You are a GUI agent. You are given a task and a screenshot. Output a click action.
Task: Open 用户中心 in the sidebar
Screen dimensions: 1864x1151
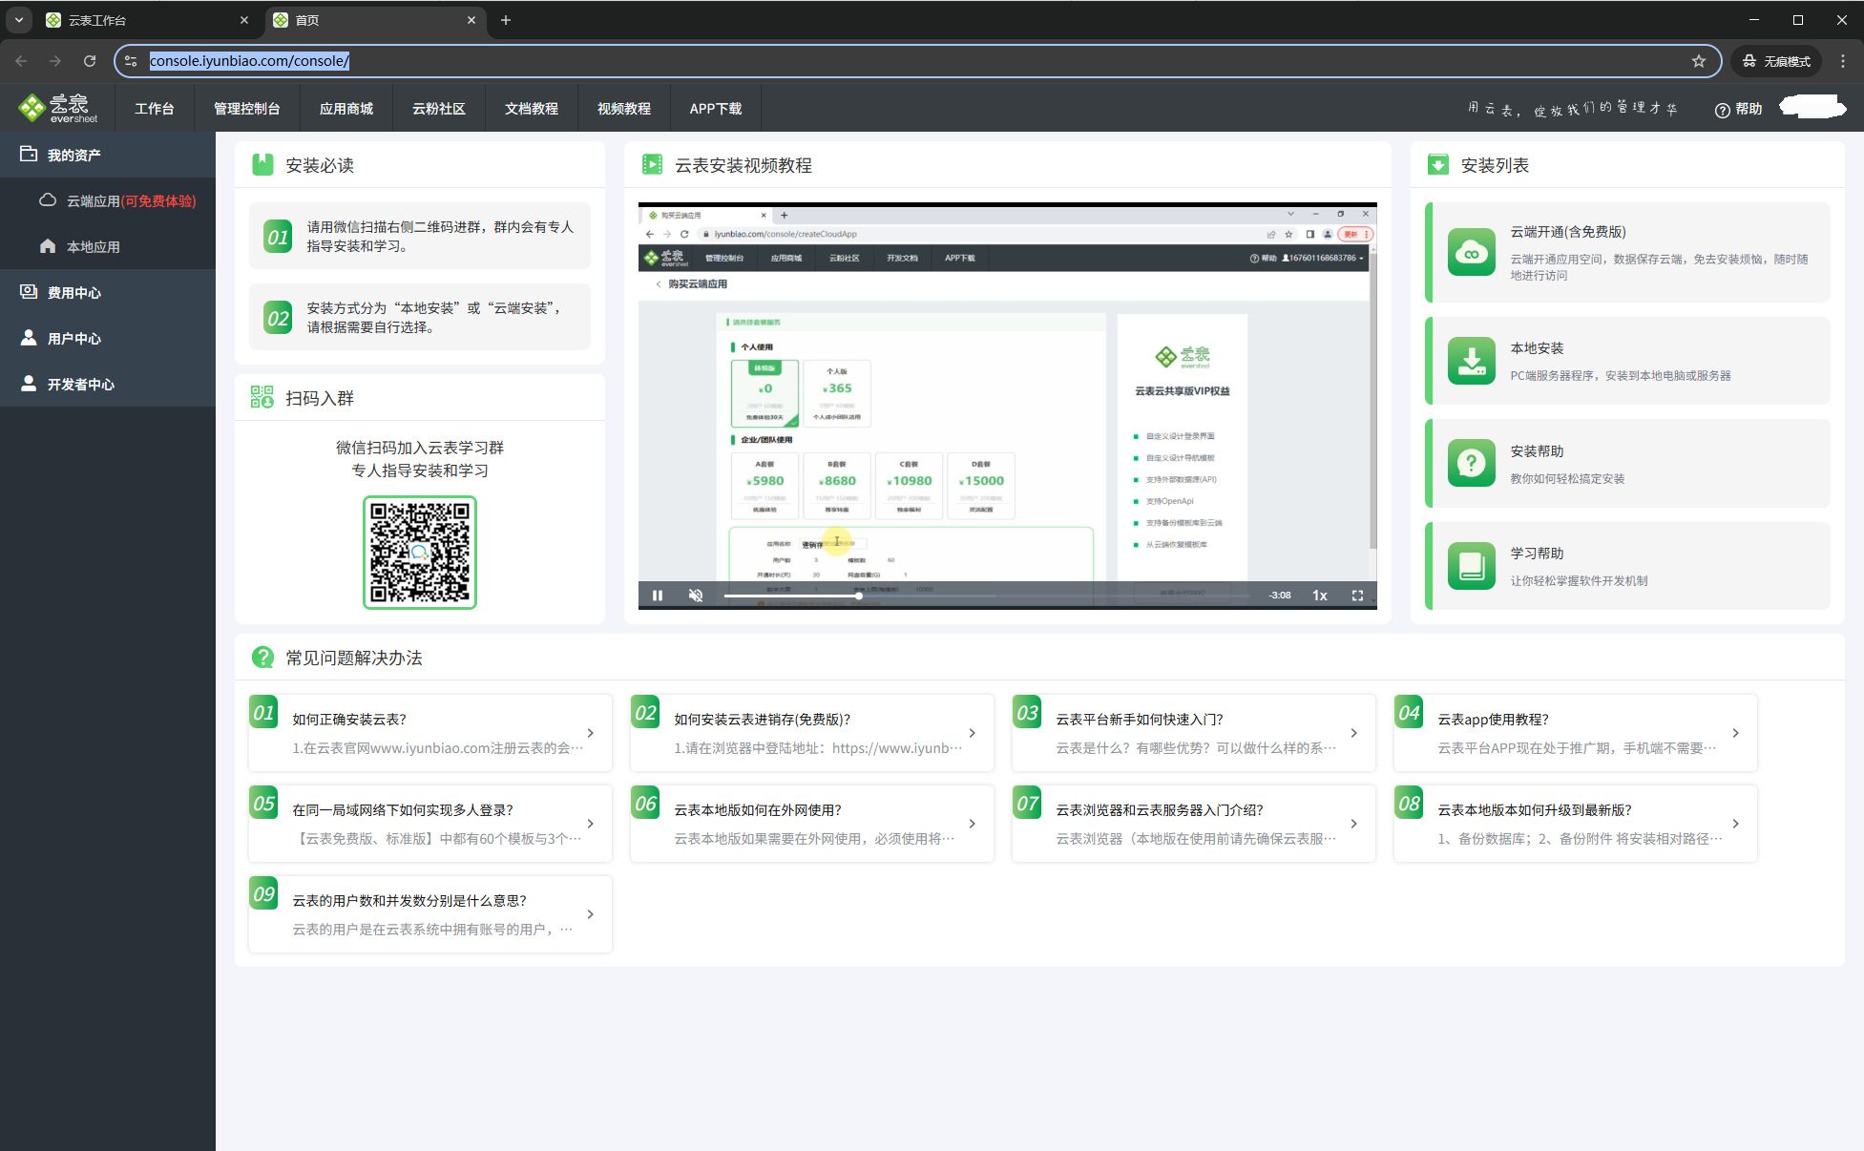coord(108,338)
